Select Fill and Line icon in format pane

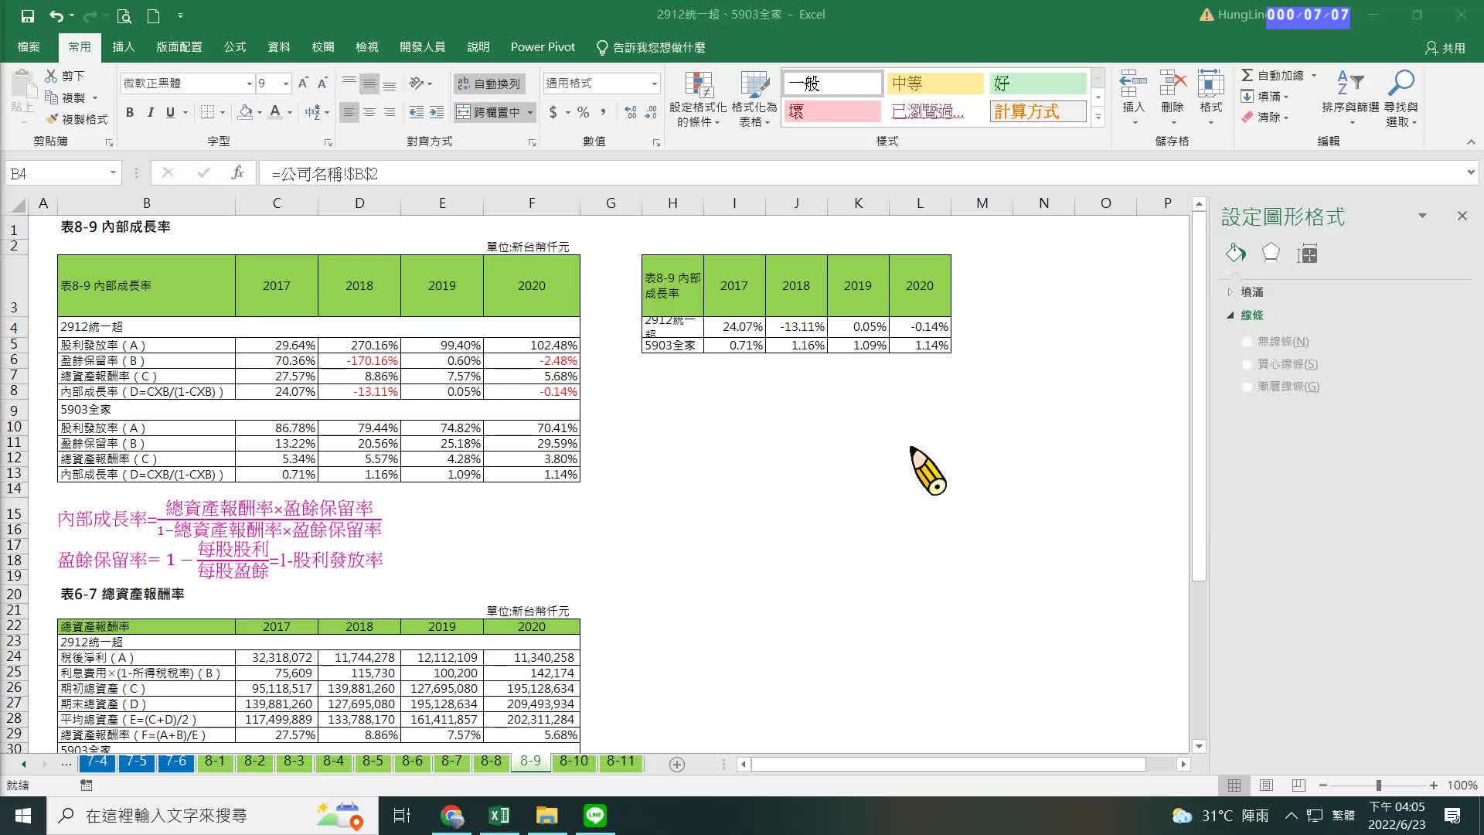(1235, 253)
